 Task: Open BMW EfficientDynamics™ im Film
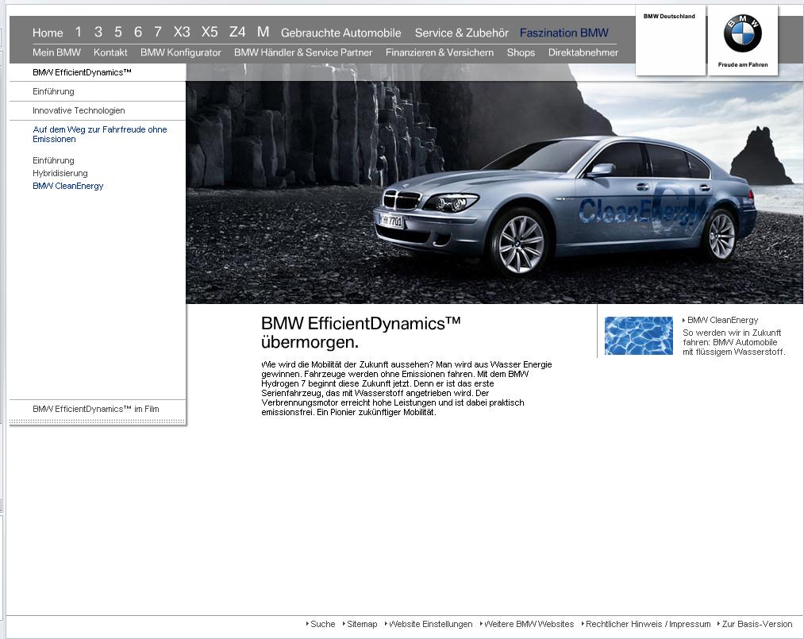(x=96, y=410)
